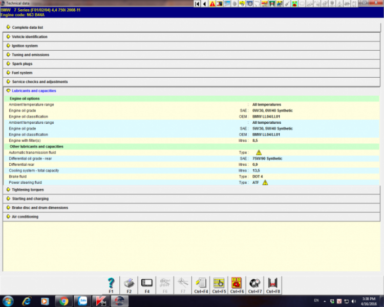Click the light-blue picture icon in the top toolbar

(227, 4)
